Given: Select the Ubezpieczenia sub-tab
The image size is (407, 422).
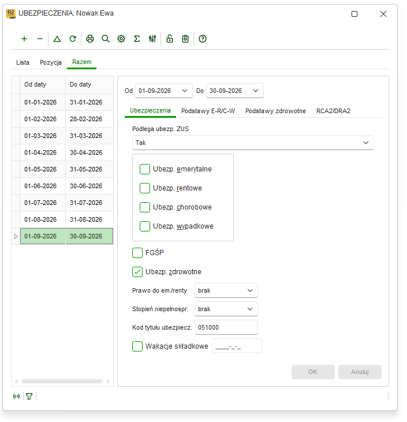Looking at the screenshot, I should 150,111.
